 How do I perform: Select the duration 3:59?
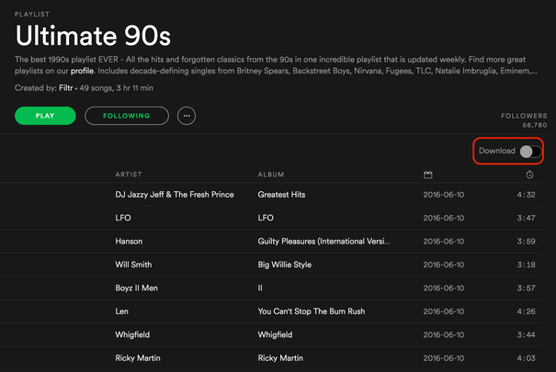[526, 242]
